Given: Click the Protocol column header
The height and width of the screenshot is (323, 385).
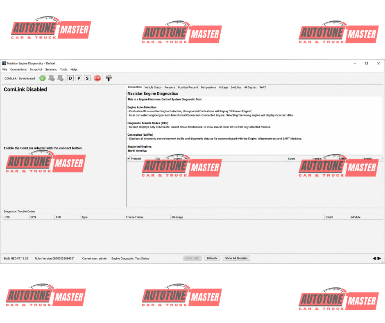Looking at the screenshot, I should 143,159.
